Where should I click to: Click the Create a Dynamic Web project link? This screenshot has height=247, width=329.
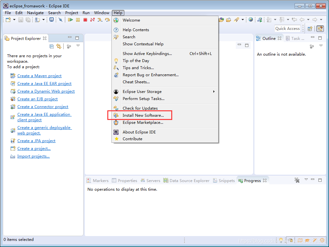point(46,91)
